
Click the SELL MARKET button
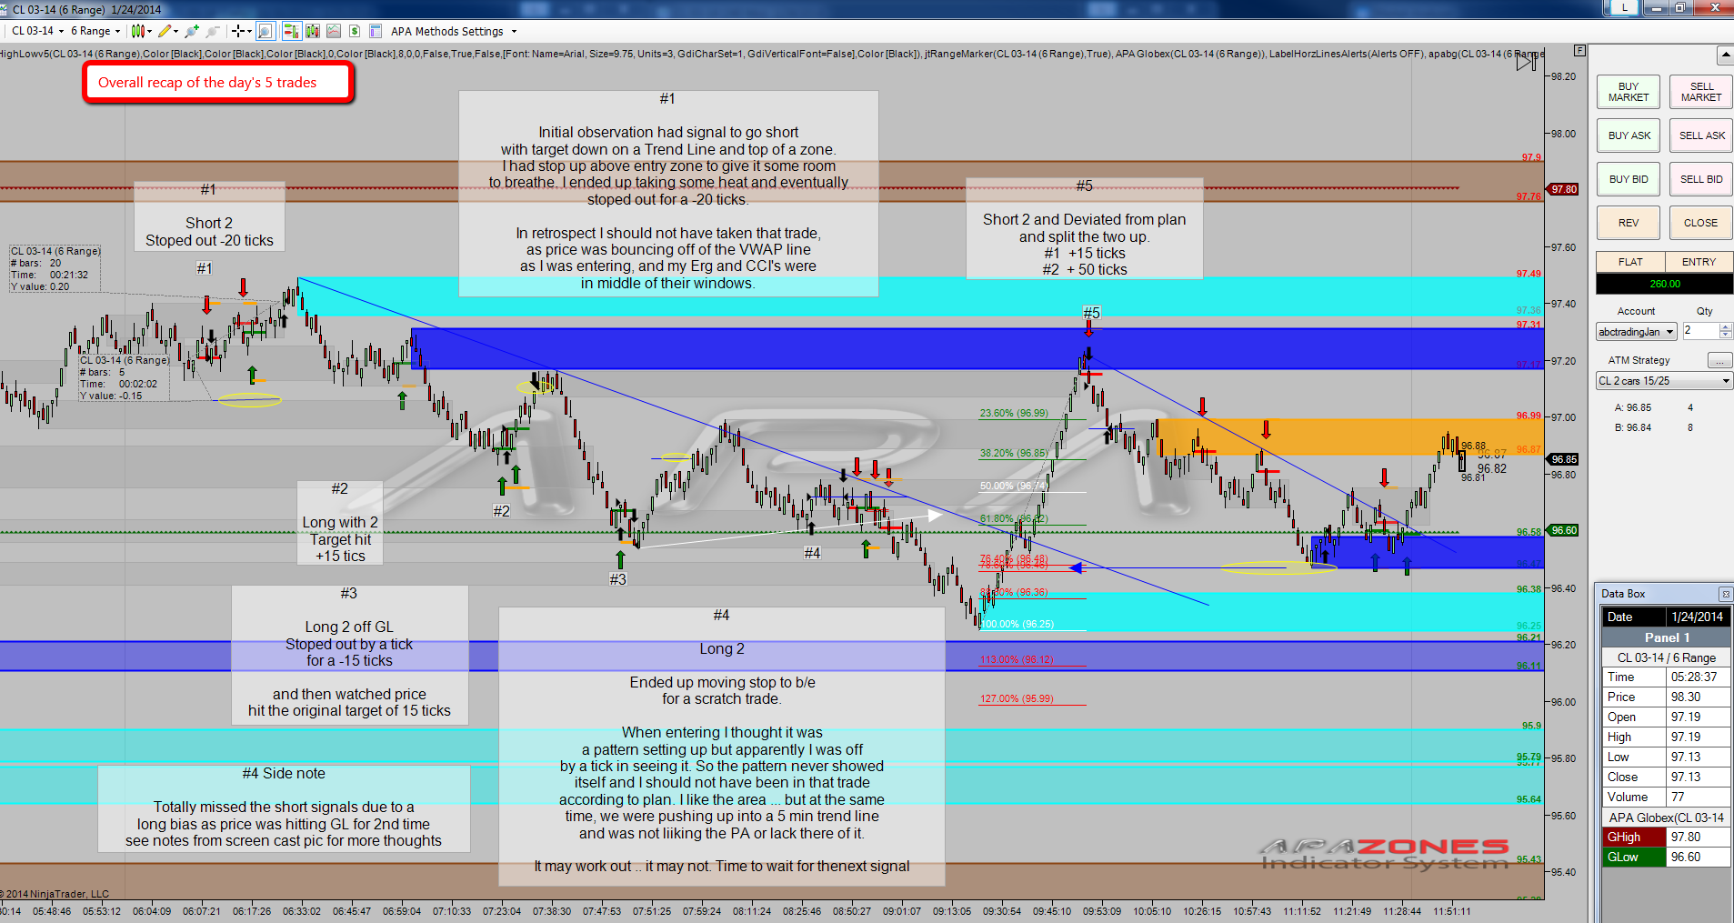(1701, 92)
